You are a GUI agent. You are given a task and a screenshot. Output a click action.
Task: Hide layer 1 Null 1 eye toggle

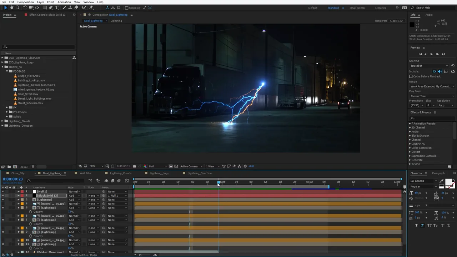point(3,192)
